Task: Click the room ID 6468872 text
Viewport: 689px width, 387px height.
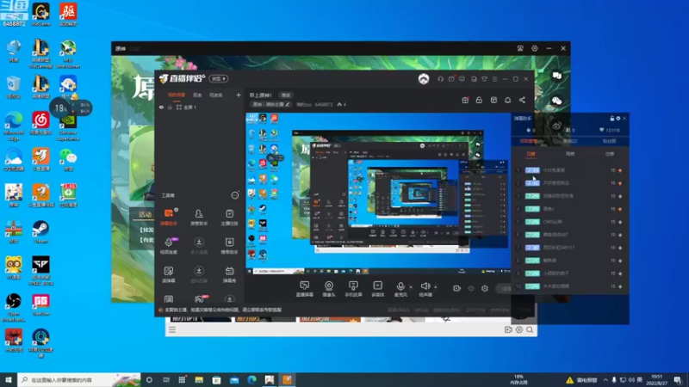Action: [x=324, y=104]
